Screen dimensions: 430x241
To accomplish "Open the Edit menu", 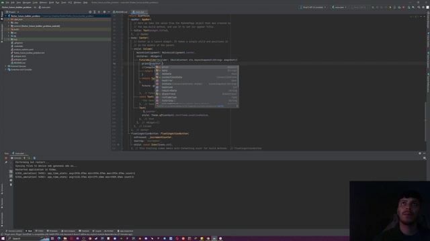I will 13,3.
